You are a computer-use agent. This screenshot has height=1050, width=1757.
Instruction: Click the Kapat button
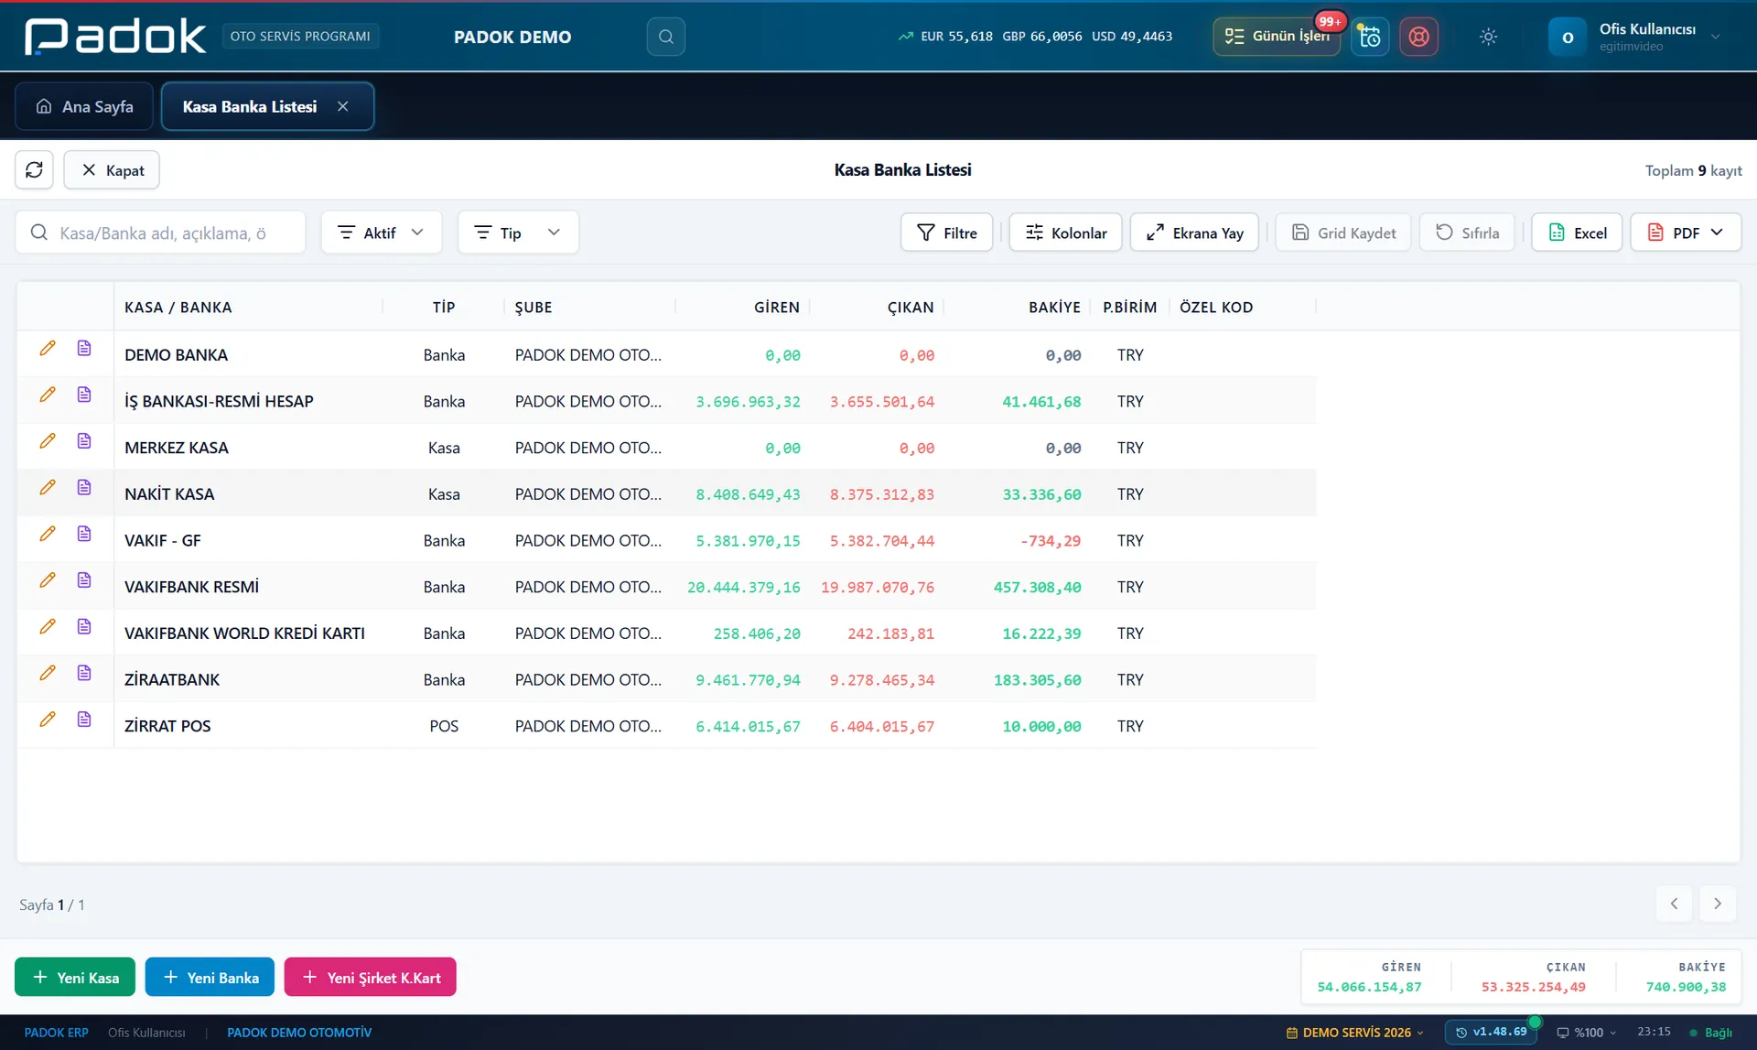(x=112, y=170)
